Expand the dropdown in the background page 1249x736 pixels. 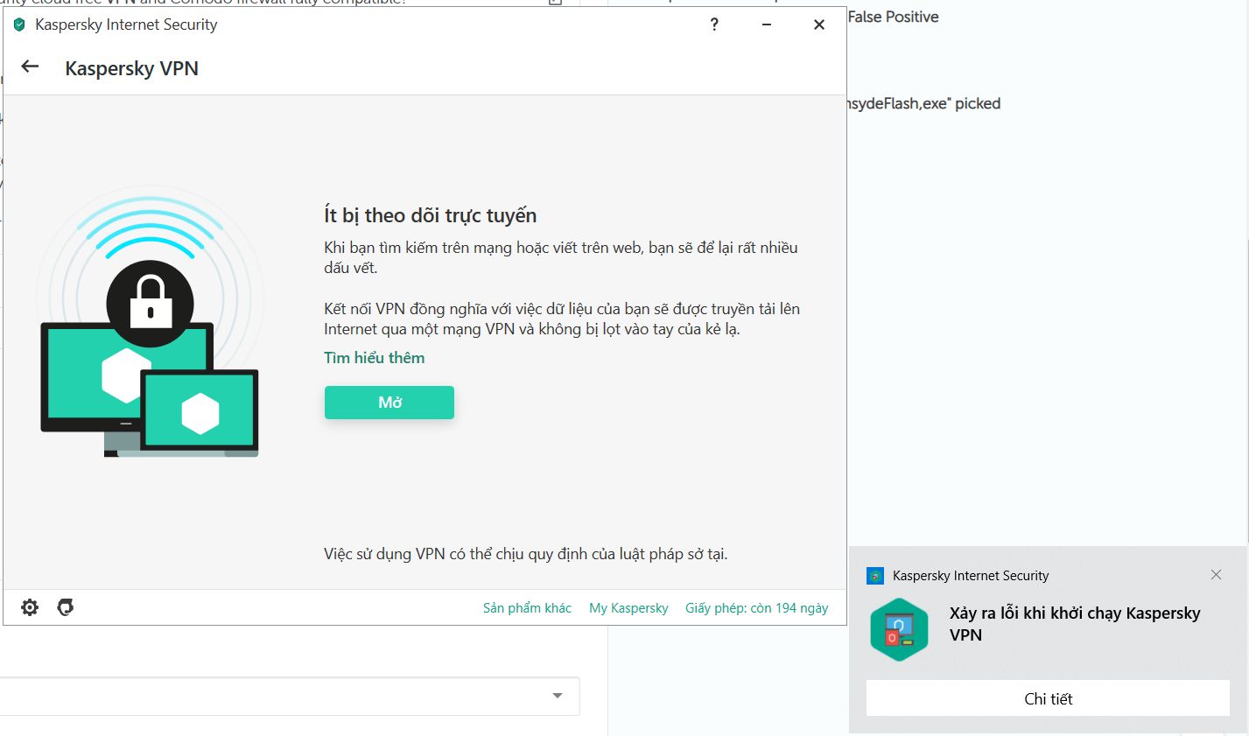tap(558, 696)
